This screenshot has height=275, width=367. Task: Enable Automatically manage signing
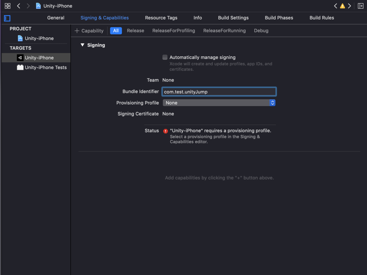(x=165, y=57)
